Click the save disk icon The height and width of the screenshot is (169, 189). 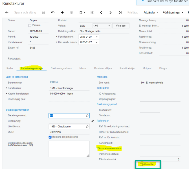(x=43, y=12)
